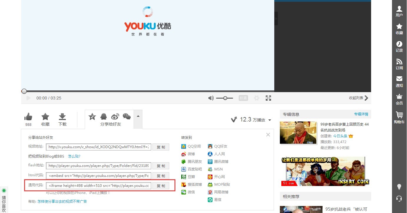Share to 腾讯朋友
Viewport: 407px width, 213px height.
point(192,162)
